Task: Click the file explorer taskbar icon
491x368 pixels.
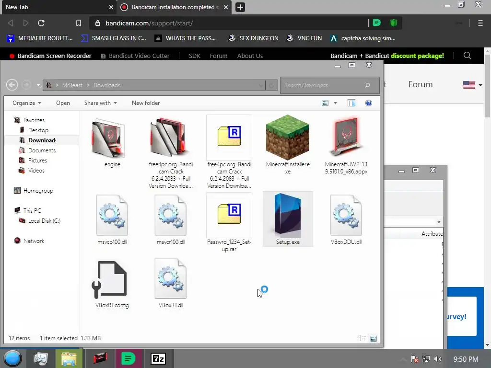Action: 69,358
